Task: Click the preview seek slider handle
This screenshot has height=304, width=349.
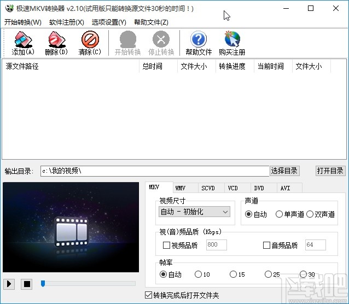Action: tap(43, 284)
